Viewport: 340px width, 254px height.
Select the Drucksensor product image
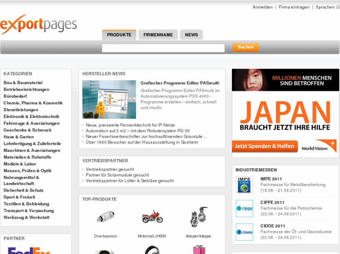[104, 217]
